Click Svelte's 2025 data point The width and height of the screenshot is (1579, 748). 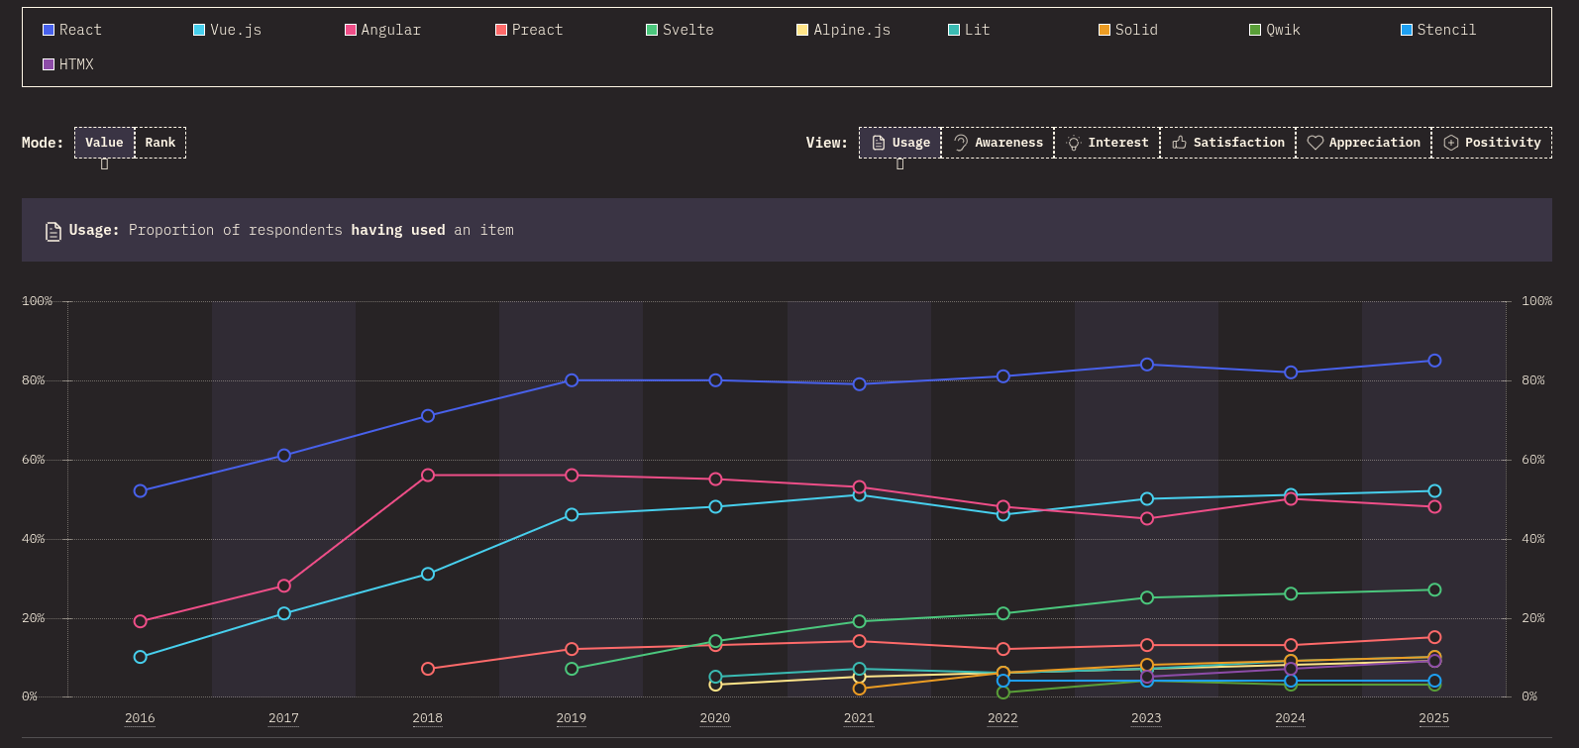(x=1434, y=589)
